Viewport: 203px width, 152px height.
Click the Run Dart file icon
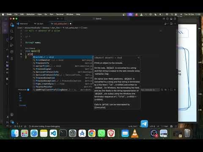click(x=165, y=24)
